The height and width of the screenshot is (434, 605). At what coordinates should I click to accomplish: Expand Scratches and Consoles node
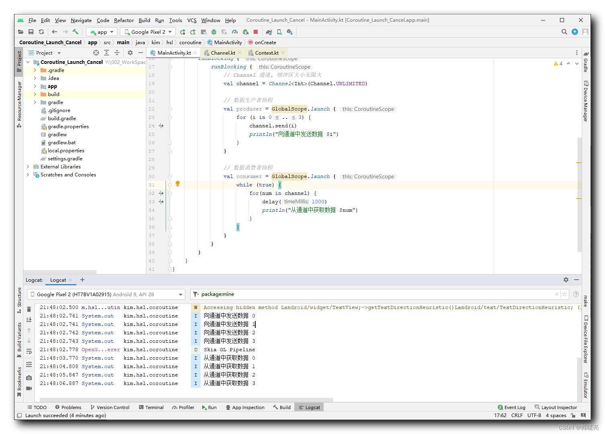[x=28, y=174]
